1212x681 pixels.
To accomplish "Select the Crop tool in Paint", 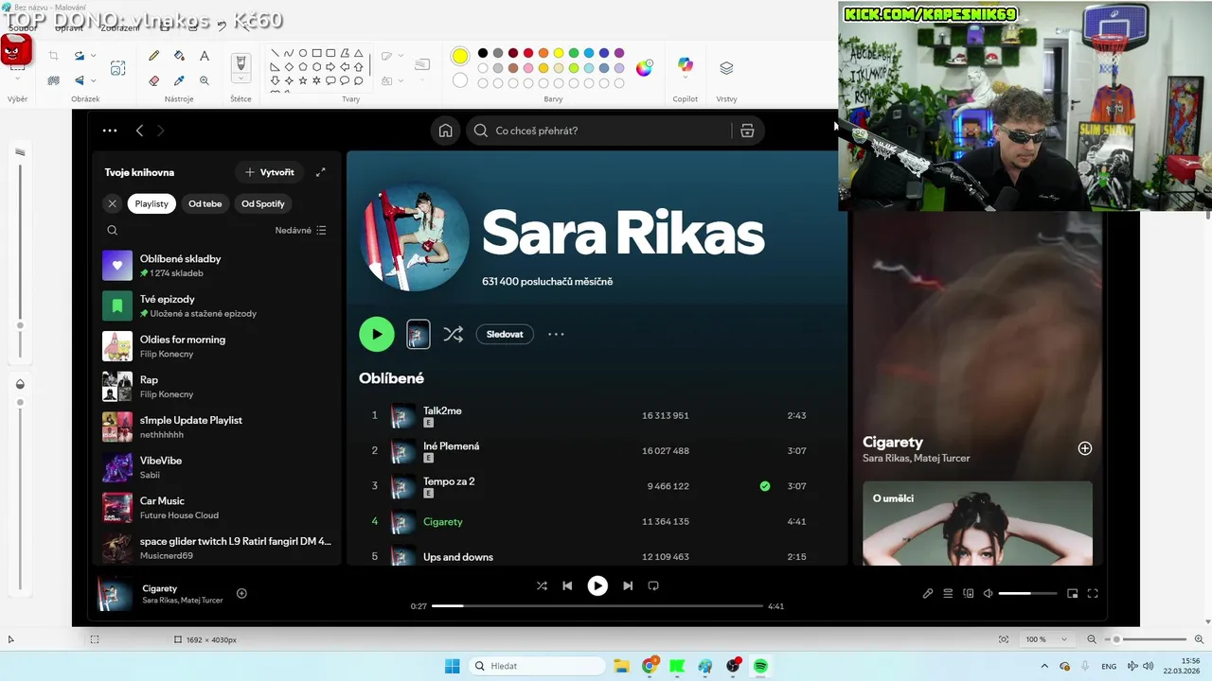I will pyautogui.click(x=53, y=56).
